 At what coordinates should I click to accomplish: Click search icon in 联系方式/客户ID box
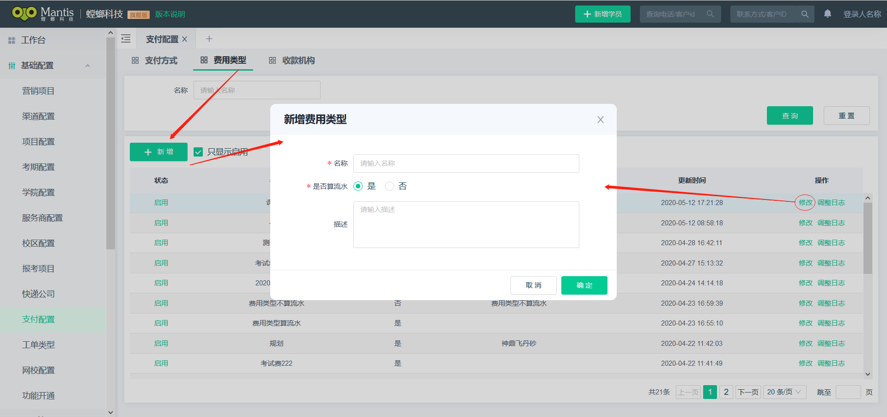click(x=805, y=14)
